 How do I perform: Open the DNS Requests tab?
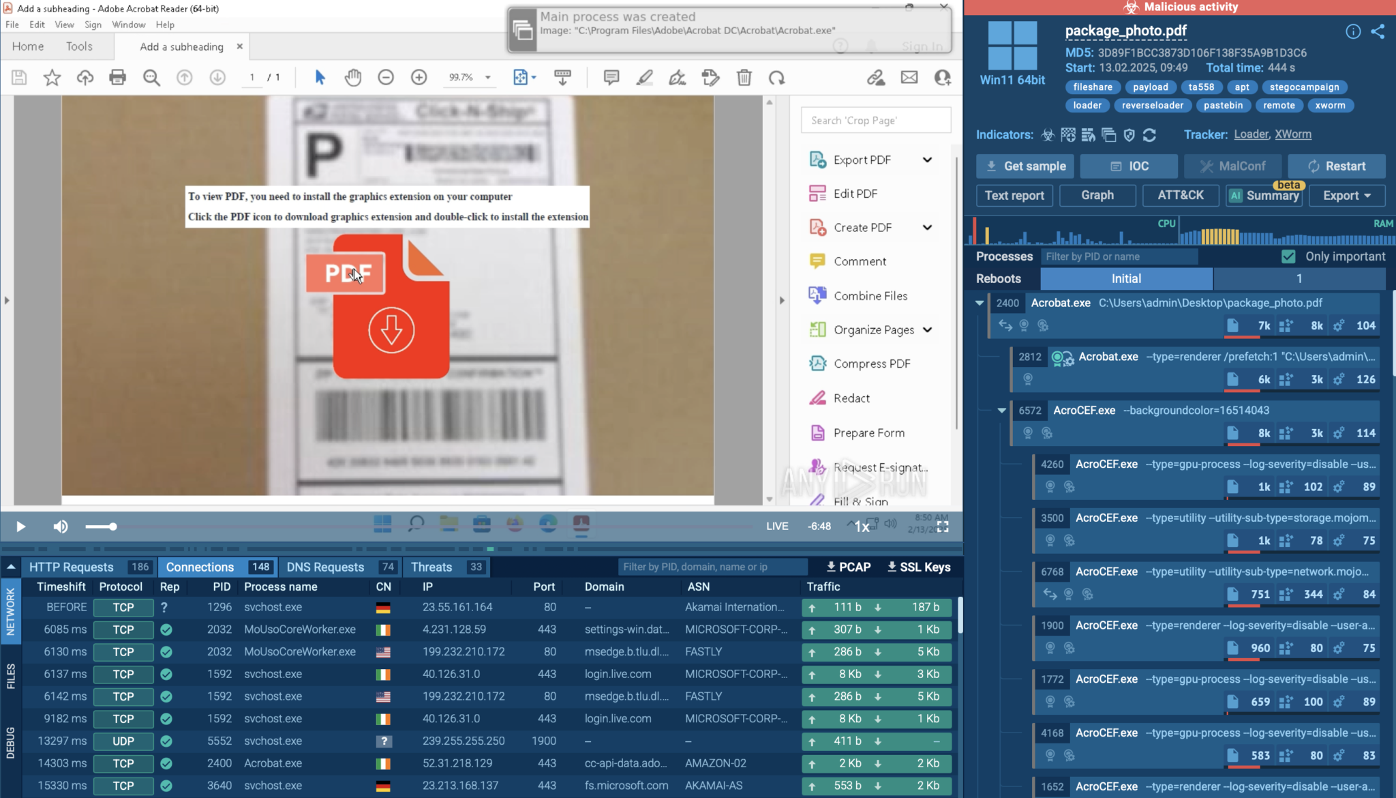325,567
